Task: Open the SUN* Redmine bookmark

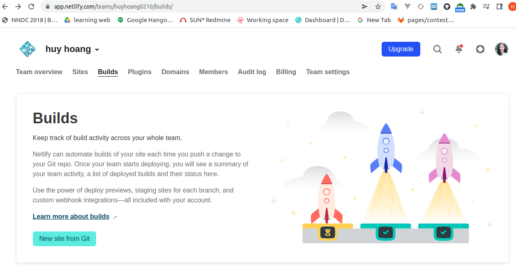Action: [205, 20]
